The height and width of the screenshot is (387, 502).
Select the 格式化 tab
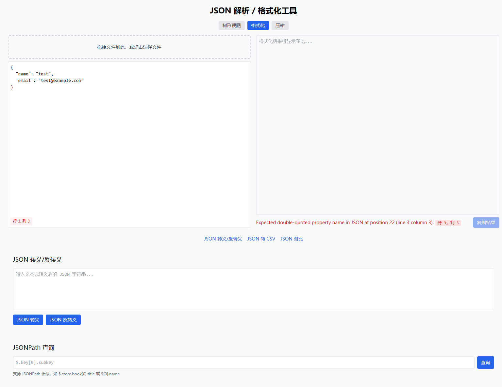[258, 25]
